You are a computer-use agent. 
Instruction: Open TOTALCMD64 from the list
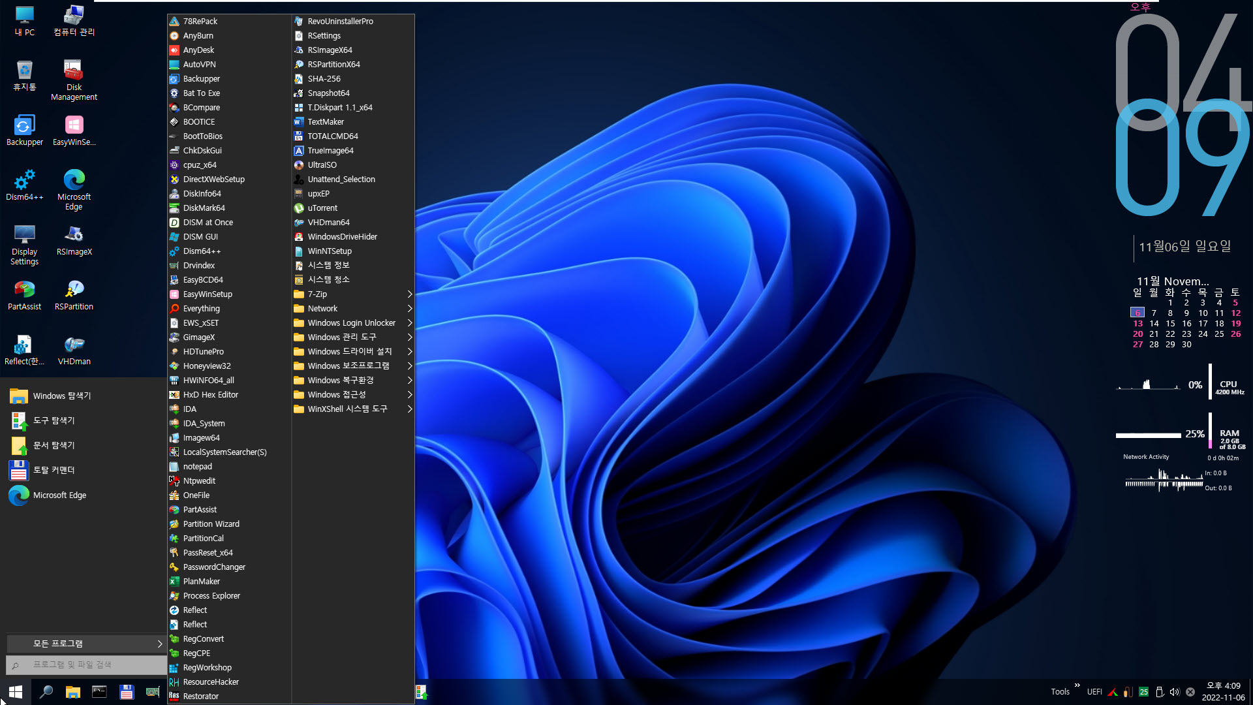tap(353, 136)
